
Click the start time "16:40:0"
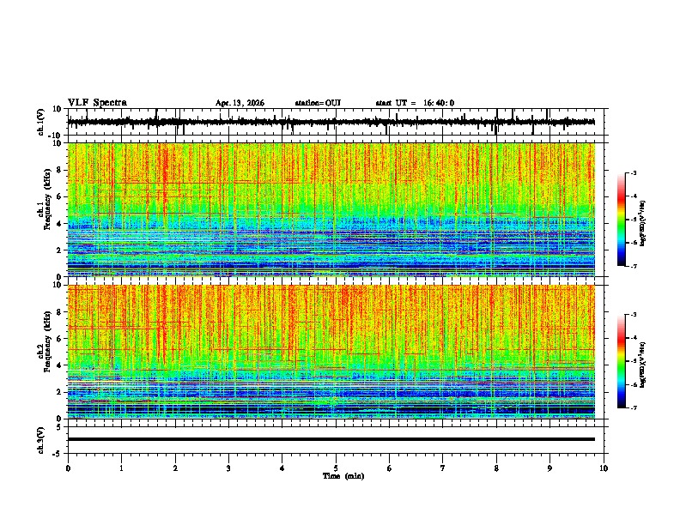(x=439, y=103)
